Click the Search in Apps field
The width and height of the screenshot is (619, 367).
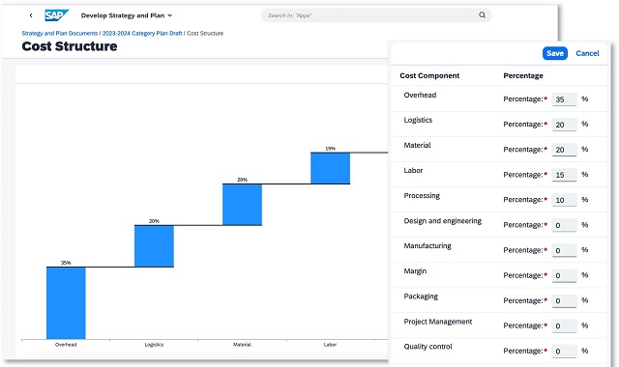(x=371, y=15)
